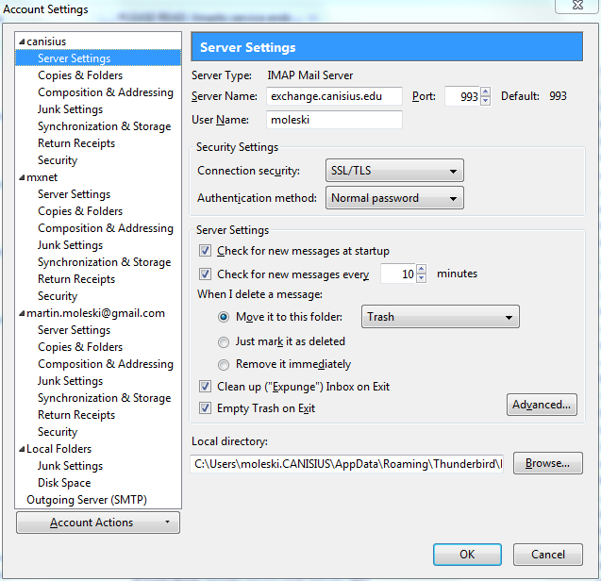Image resolution: width=601 pixels, height=581 pixels.
Task: Open Junk Settings under canisius
Action: [x=70, y=109]
